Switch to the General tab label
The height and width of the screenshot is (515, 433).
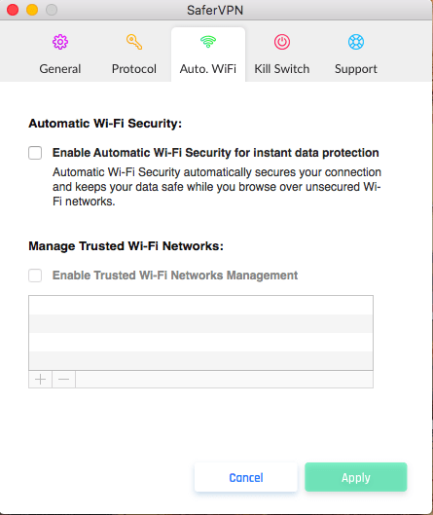[x=60, y=69]
